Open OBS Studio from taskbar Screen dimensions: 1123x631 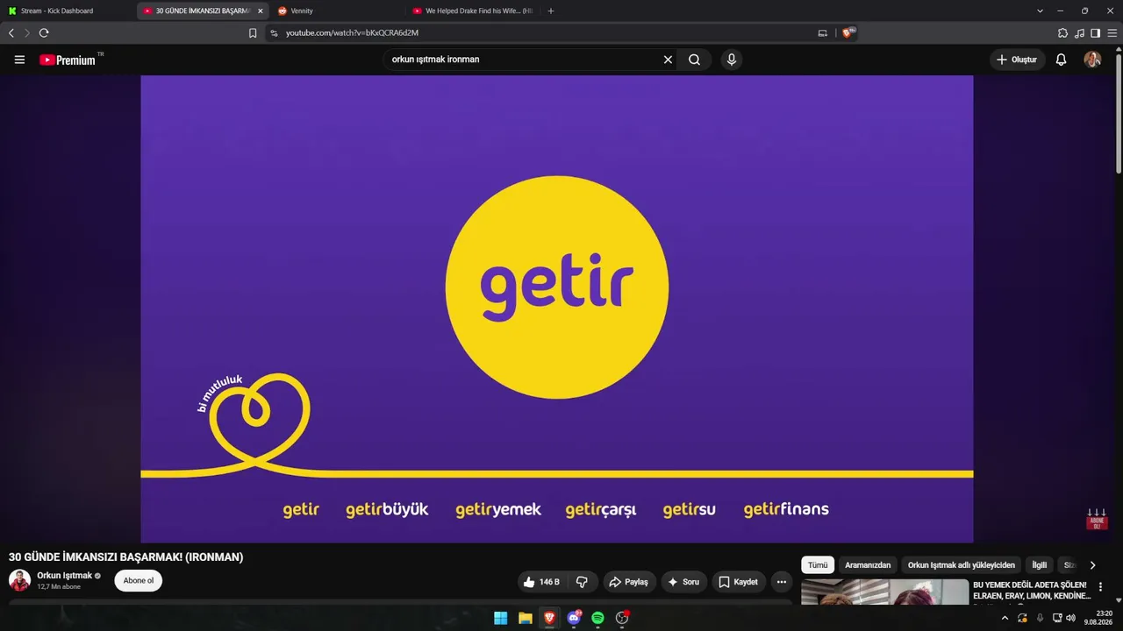(622, 618)
